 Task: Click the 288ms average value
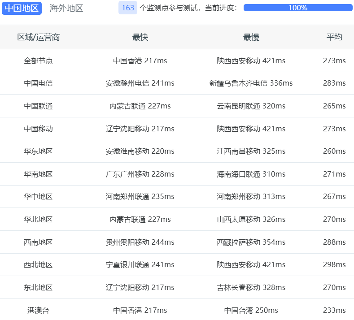point(334,242)
